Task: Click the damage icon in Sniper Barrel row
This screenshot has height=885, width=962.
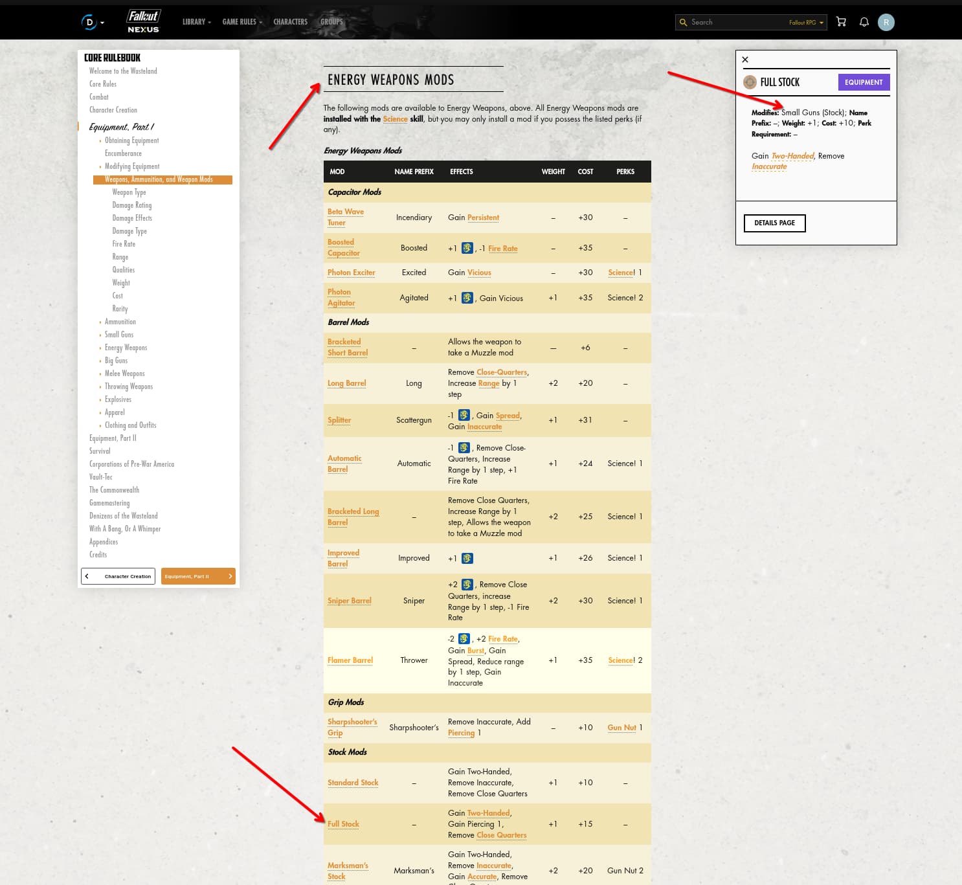Action: [x=467, y=585]
